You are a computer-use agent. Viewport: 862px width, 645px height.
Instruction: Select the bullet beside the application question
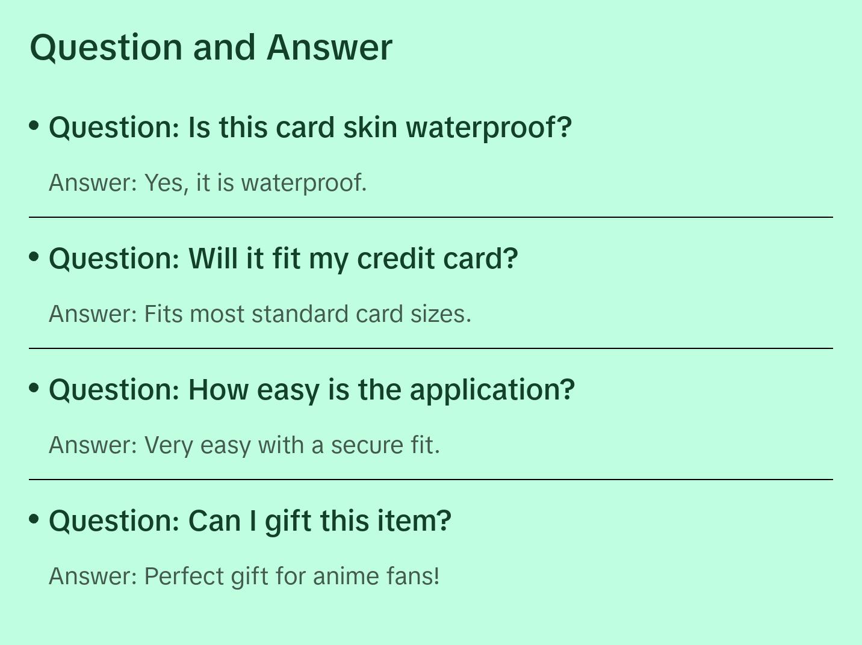pyautogui.click(x=34, y=388)
